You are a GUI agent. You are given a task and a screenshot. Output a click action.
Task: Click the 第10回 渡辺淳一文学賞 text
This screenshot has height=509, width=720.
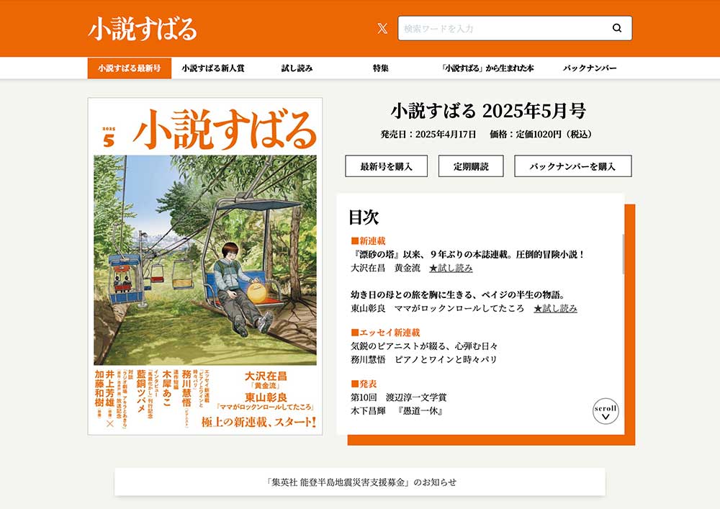click(x=399, y=397)
